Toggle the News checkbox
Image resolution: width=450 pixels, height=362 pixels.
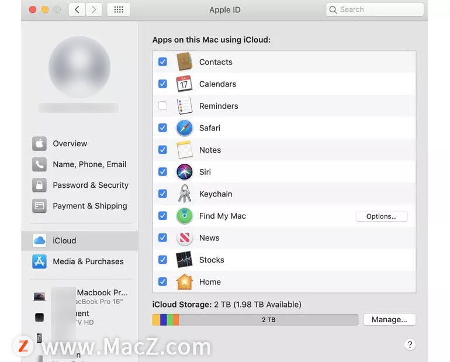click(162, 237)
